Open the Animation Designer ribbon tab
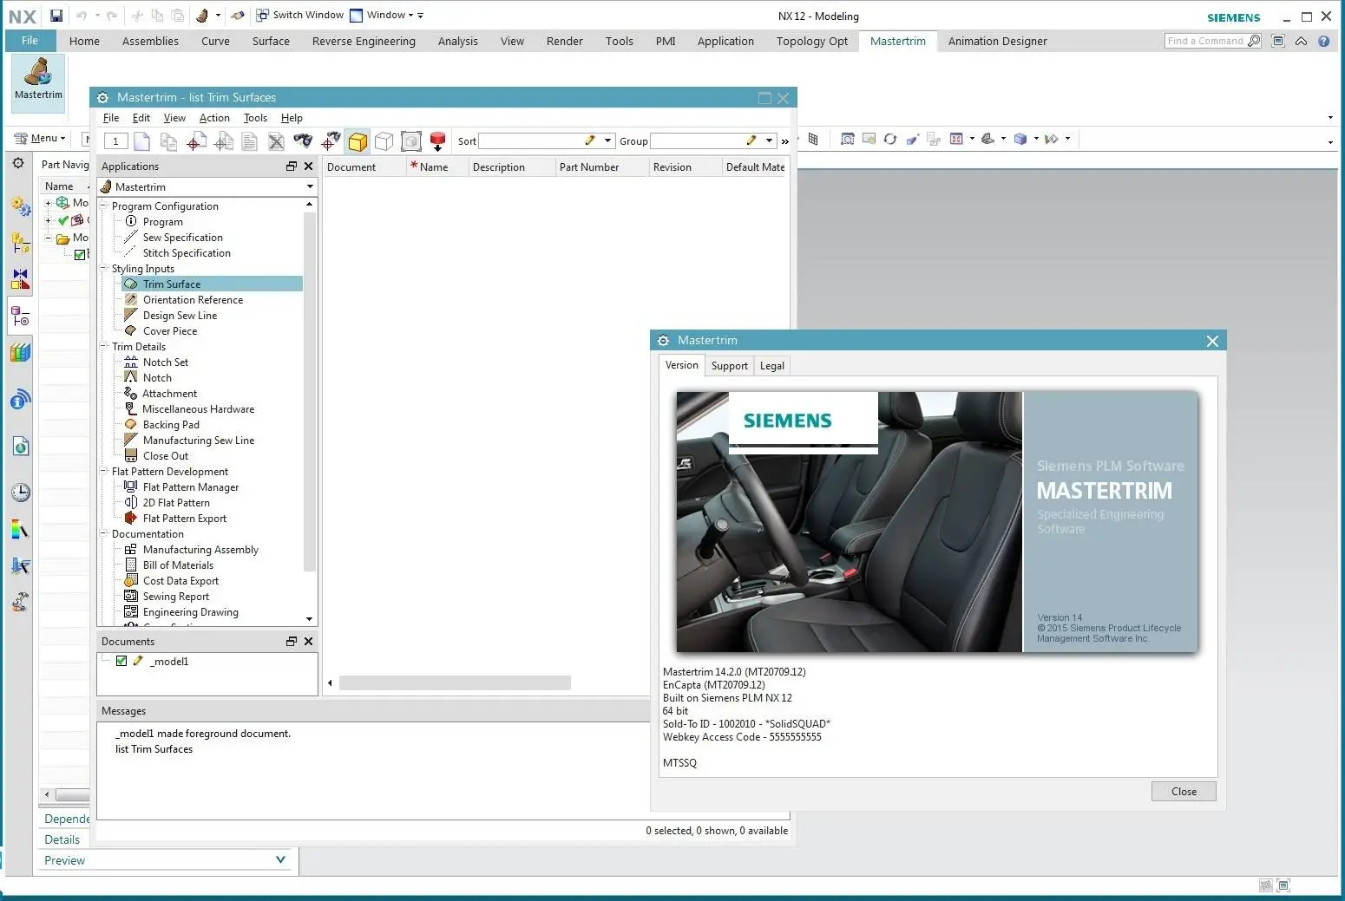Screen dimensions: 1345x901 (x=997, y=41)
